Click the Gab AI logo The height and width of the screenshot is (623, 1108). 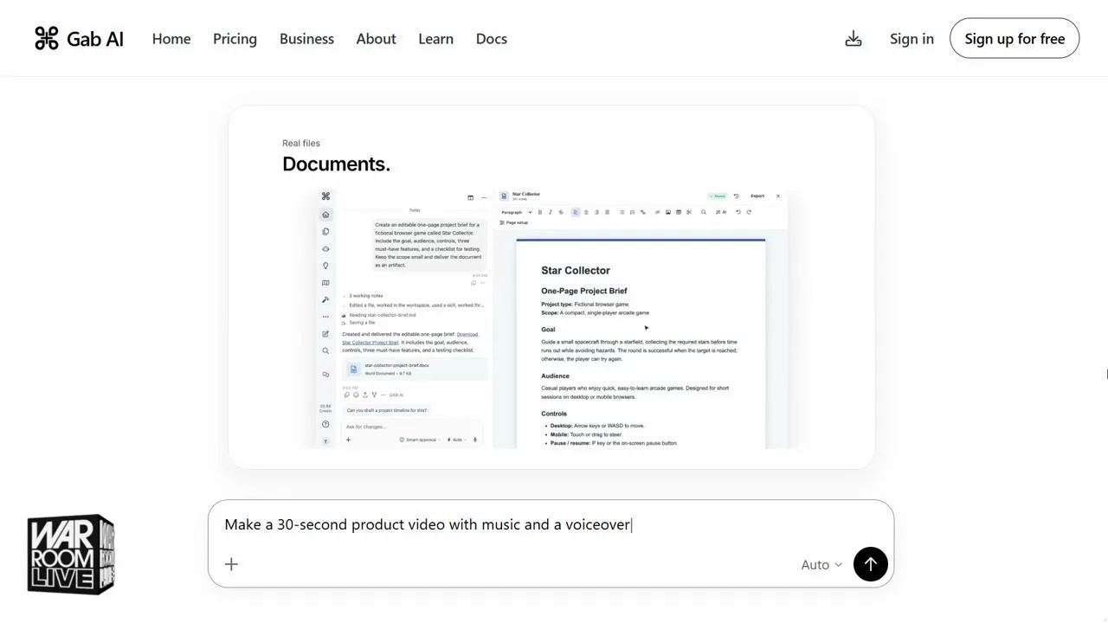click(x=79, y=38)
